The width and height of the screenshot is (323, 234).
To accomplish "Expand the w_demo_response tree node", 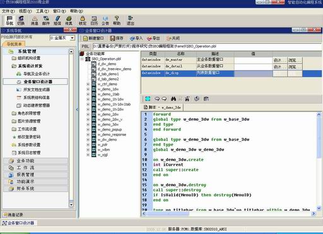I will (x=88, y=134).
